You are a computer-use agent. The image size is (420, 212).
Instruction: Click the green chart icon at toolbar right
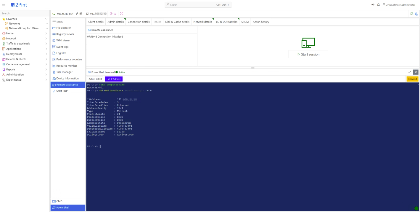tap(412, 14)
